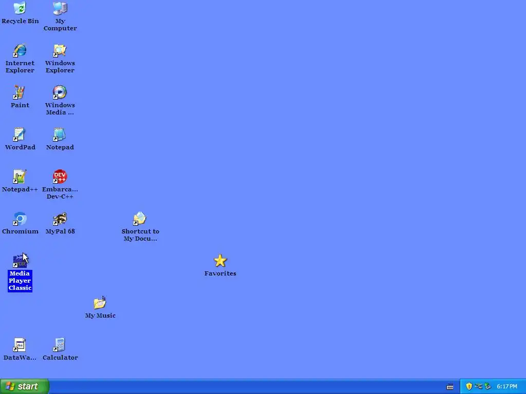The image size is (526, 394).
Task: Select the Paint shortcut icon
Action: click(20, 92)
